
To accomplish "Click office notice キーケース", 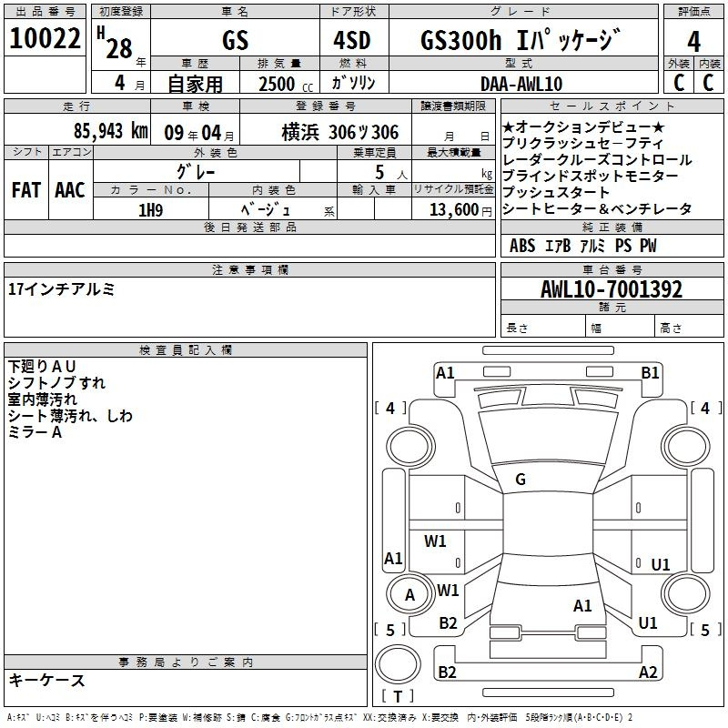I will pos(47,680).
